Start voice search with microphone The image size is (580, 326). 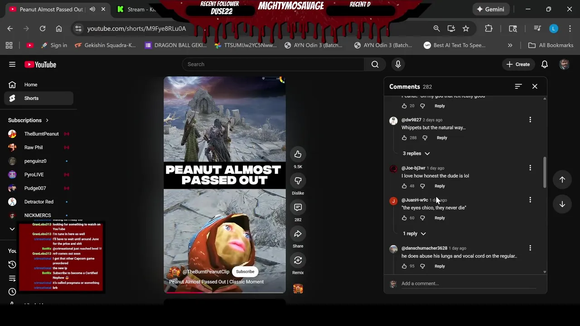[x=398, y=64]
